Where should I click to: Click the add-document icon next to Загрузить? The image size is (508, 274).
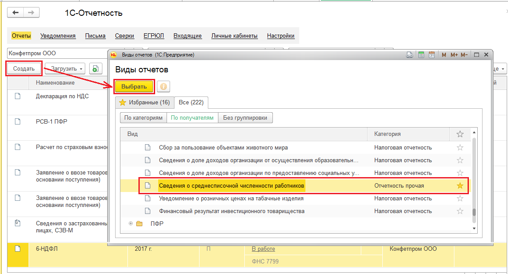[x=95, y=68]
